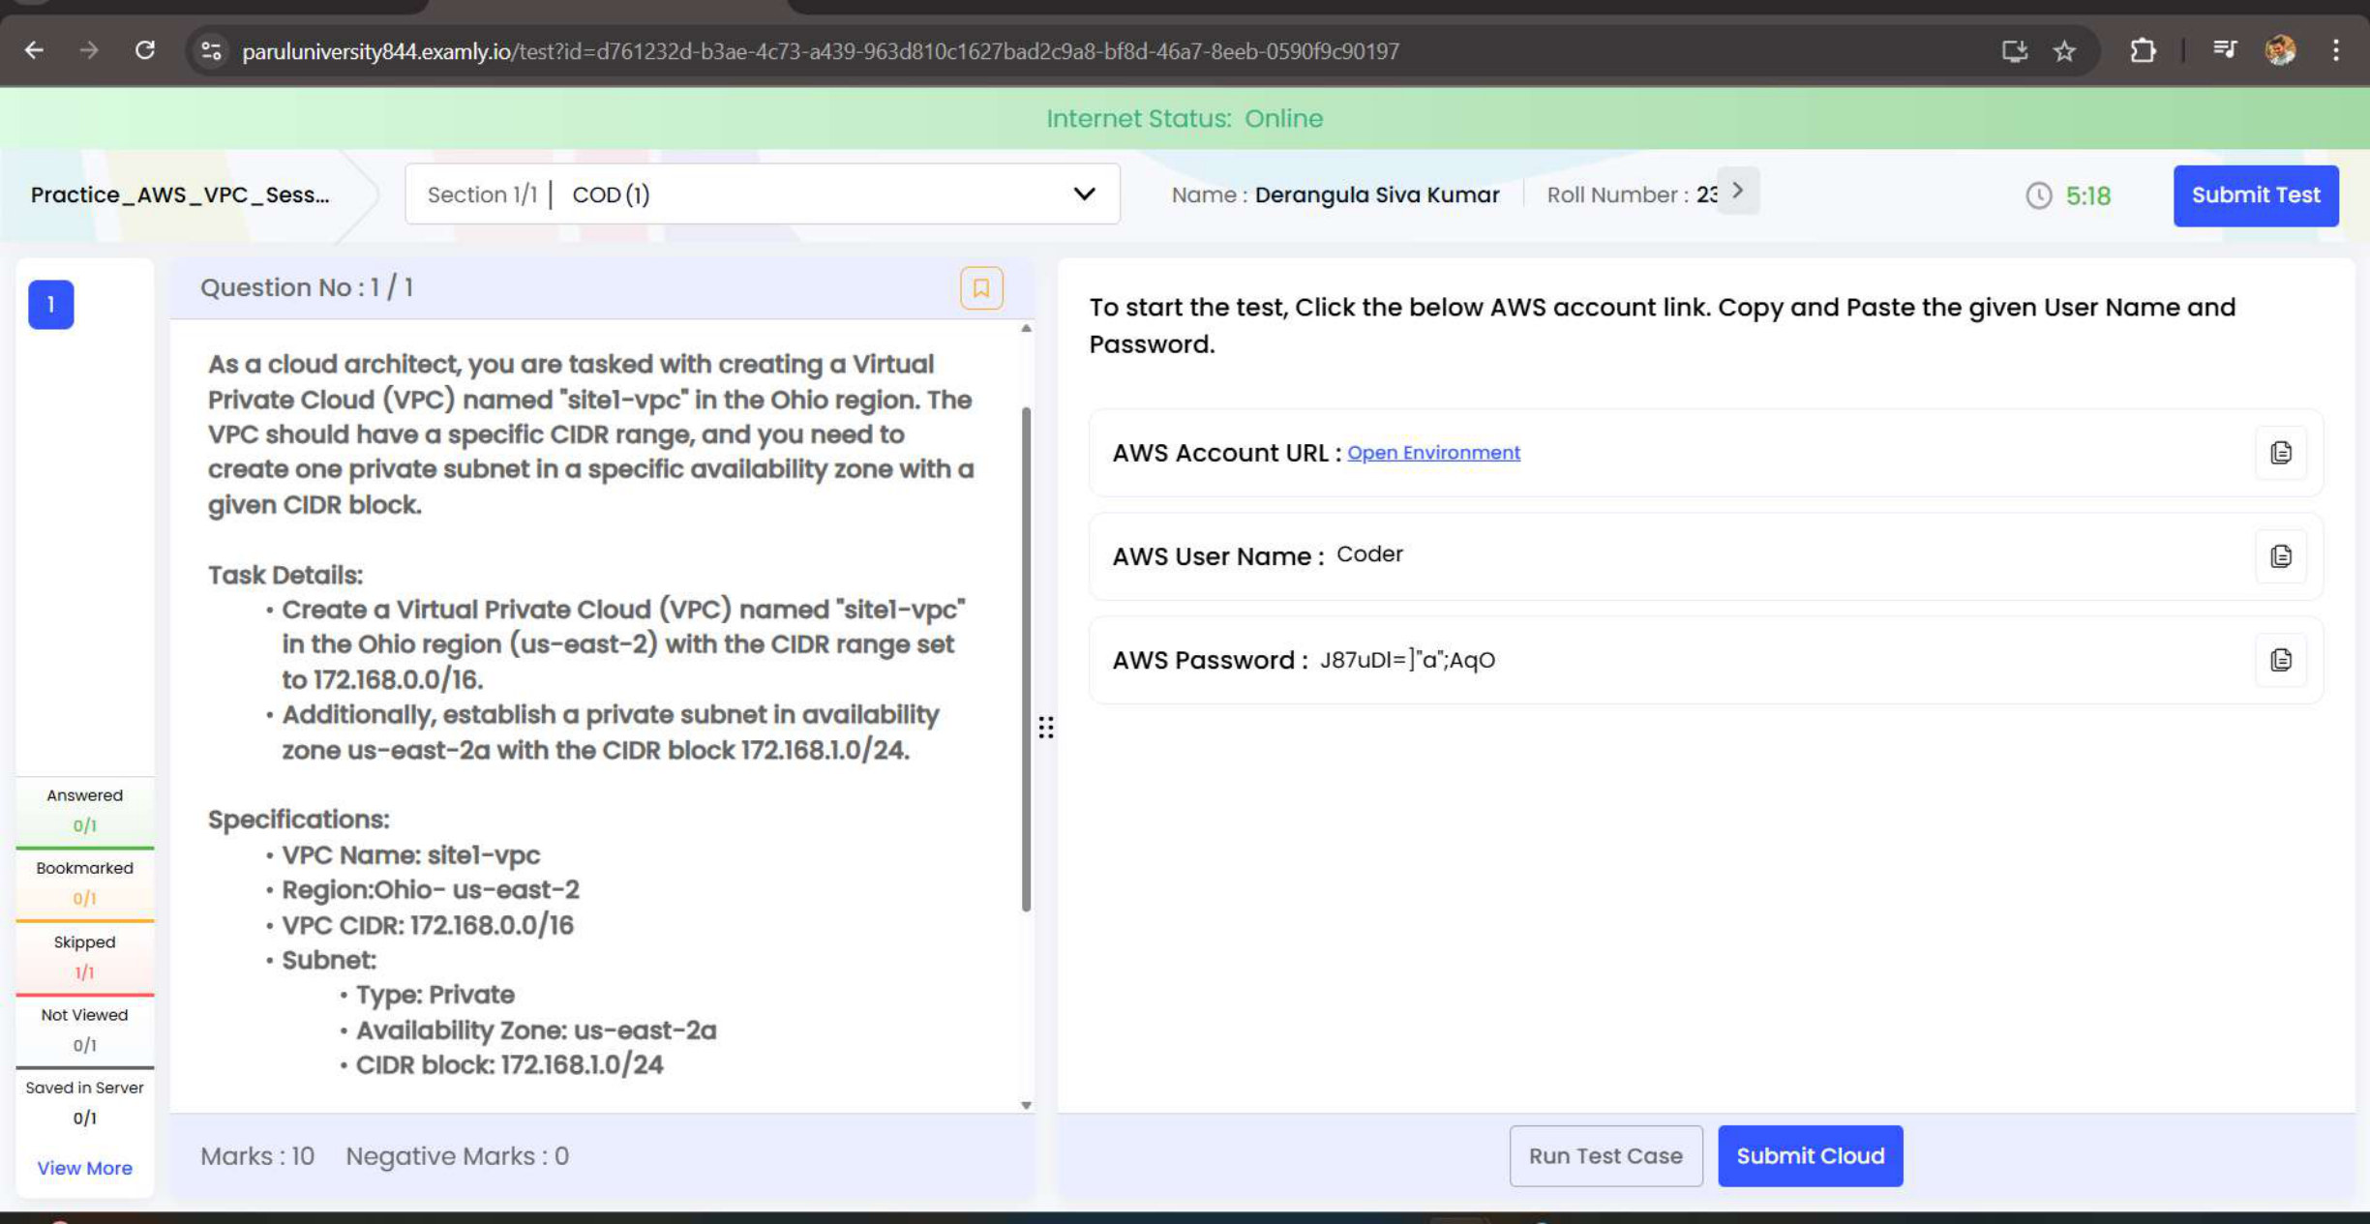Click the install app icon in the address bar
Image resolution: width=2370 pixels, height=1224 pixels.
pos(2015,50)
